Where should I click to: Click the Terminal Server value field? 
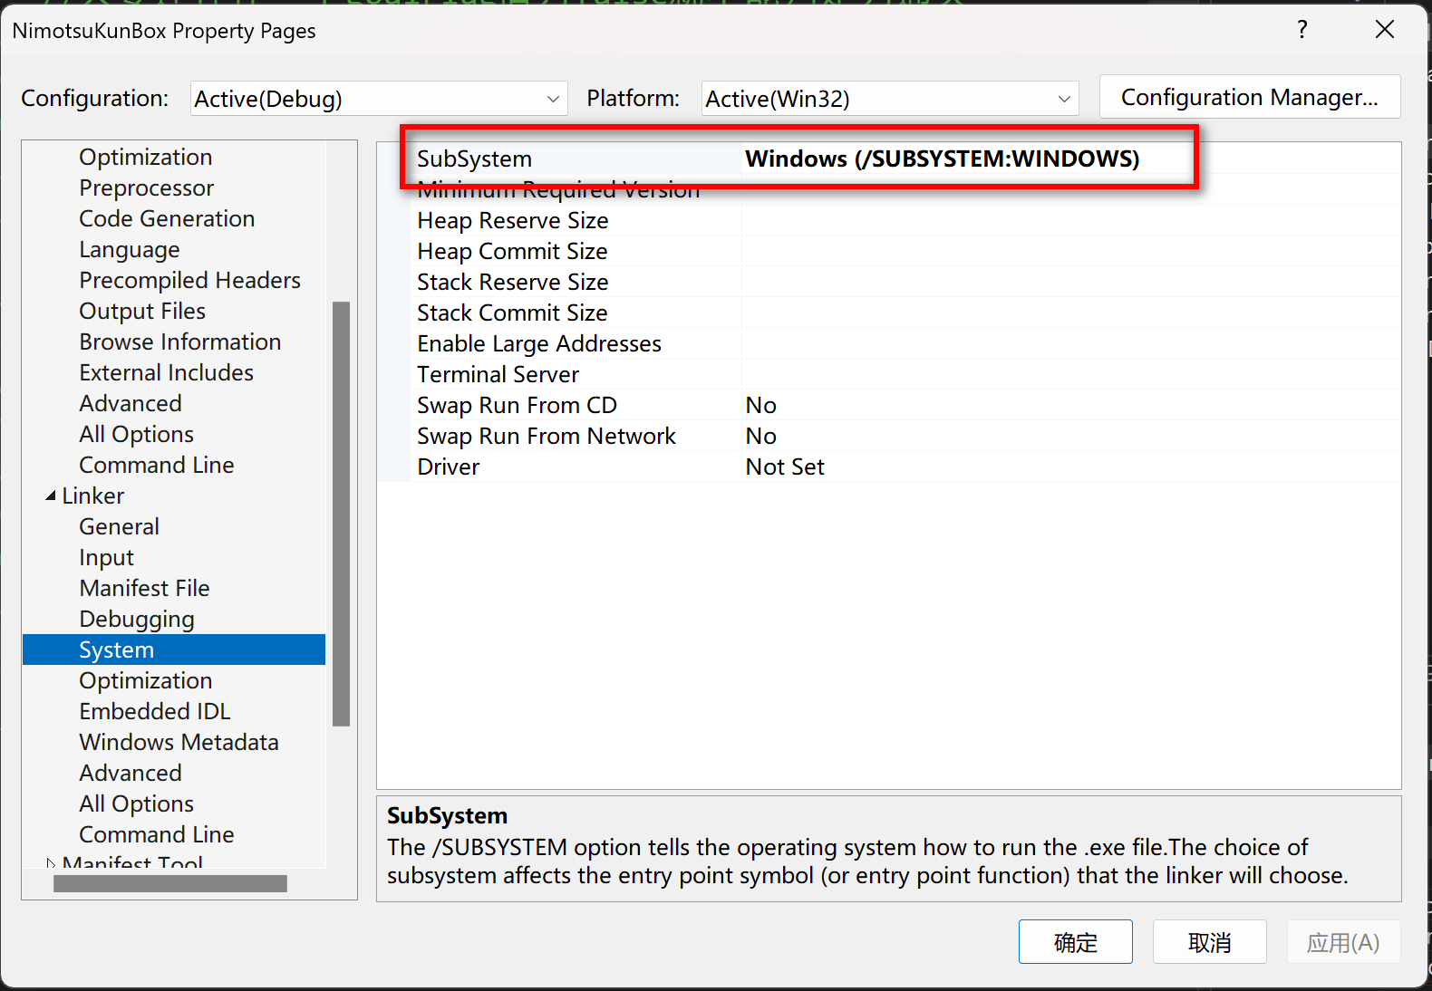point(1070,374)
